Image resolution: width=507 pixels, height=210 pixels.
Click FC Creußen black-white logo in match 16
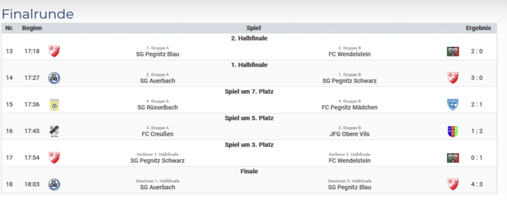pos(54,131)
